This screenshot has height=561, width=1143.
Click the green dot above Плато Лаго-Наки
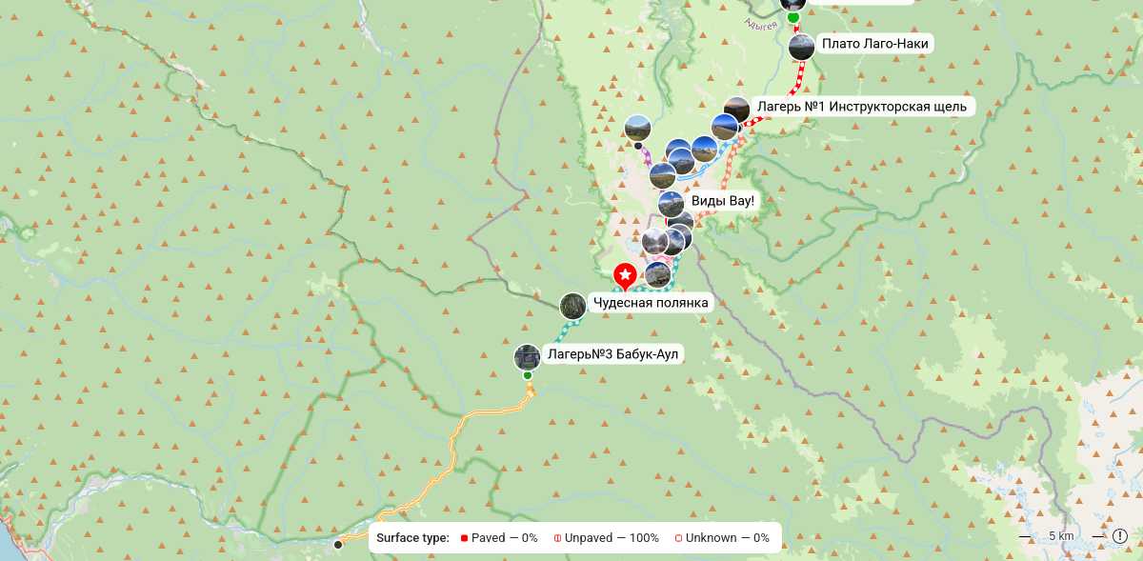(x=792, y=17)
